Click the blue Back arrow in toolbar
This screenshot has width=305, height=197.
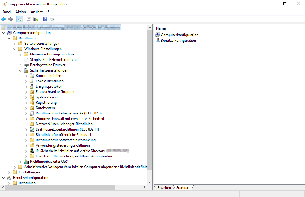pos(4,19)
